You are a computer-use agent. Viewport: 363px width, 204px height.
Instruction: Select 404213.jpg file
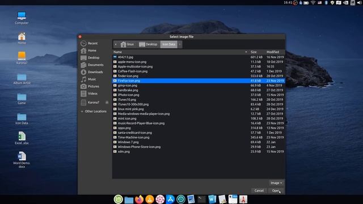click(199, 57)
